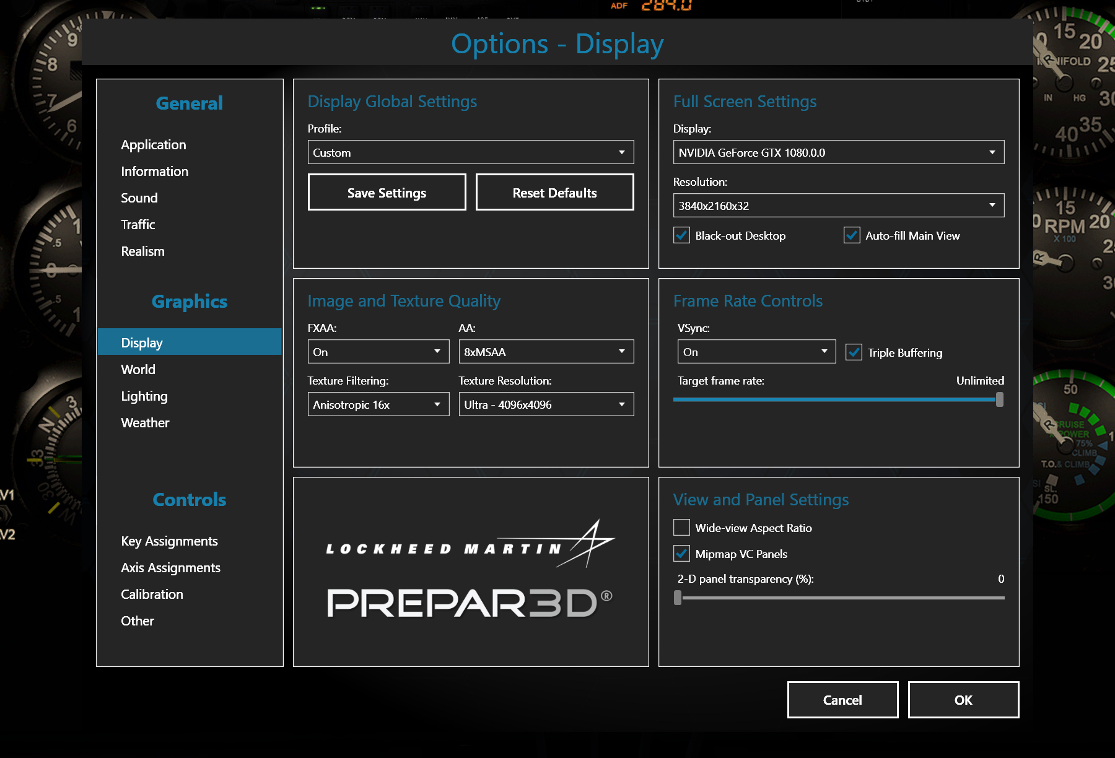Open Lighting graphics settings
1115x758 pixels.
point(144,396)
